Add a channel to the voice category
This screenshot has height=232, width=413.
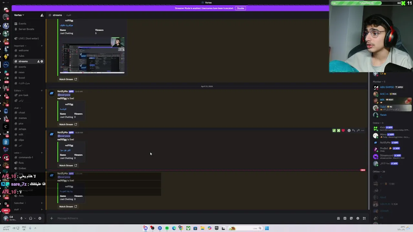click(x=42, y=153)
